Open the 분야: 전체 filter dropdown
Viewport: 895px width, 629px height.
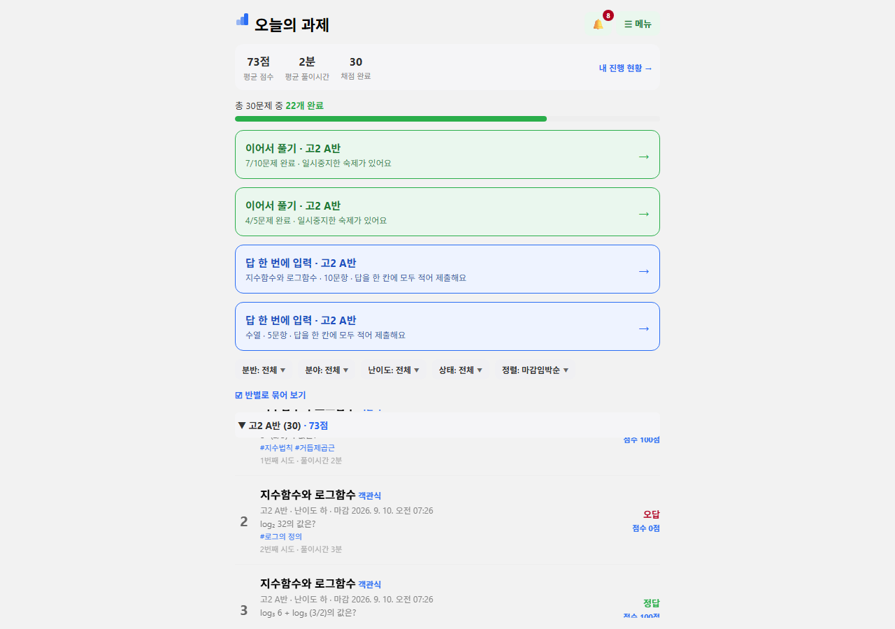[327, 370]
